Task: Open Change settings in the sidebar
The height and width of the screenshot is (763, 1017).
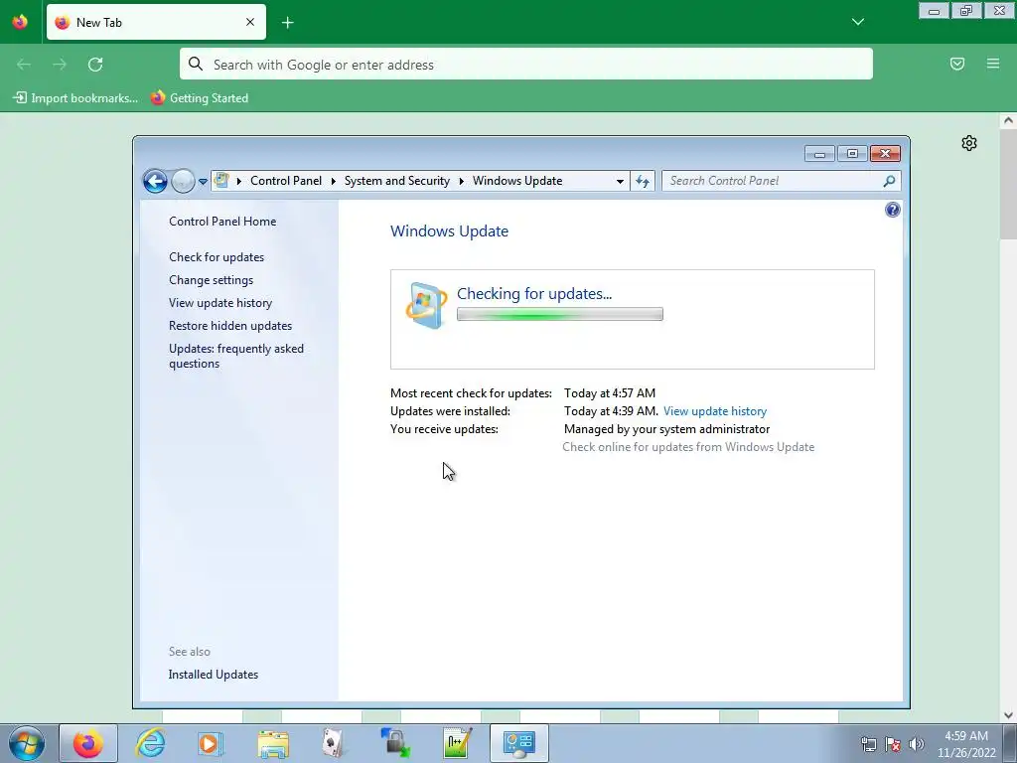Action: point(211,279)
